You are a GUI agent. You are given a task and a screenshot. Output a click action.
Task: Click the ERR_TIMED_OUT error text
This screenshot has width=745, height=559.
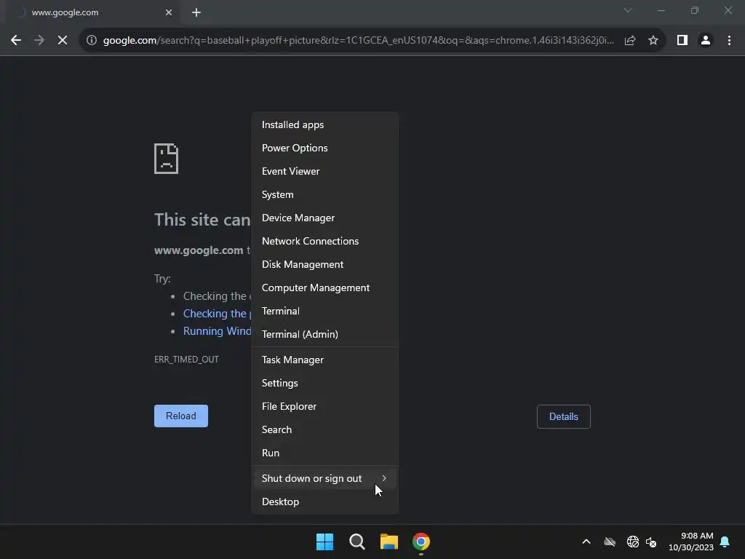pos(187,360)
